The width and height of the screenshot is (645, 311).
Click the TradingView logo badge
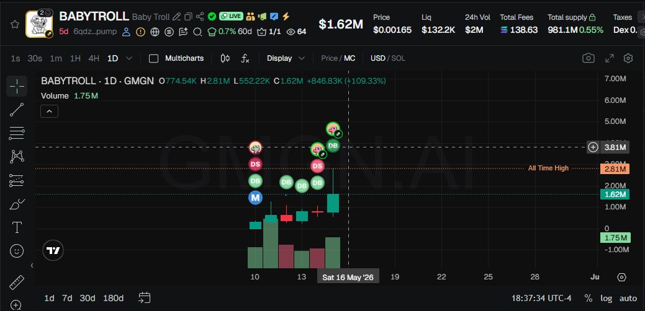[53, 250]
